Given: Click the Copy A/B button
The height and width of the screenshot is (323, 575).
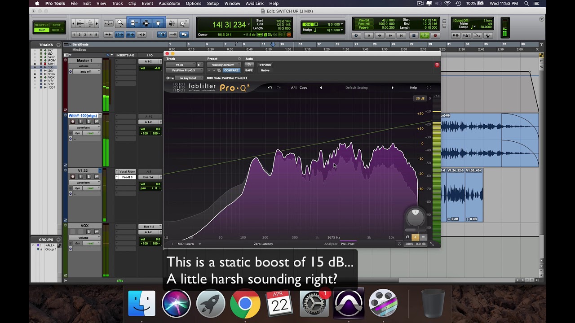Looking at the screenshot, I should (303, 87).
